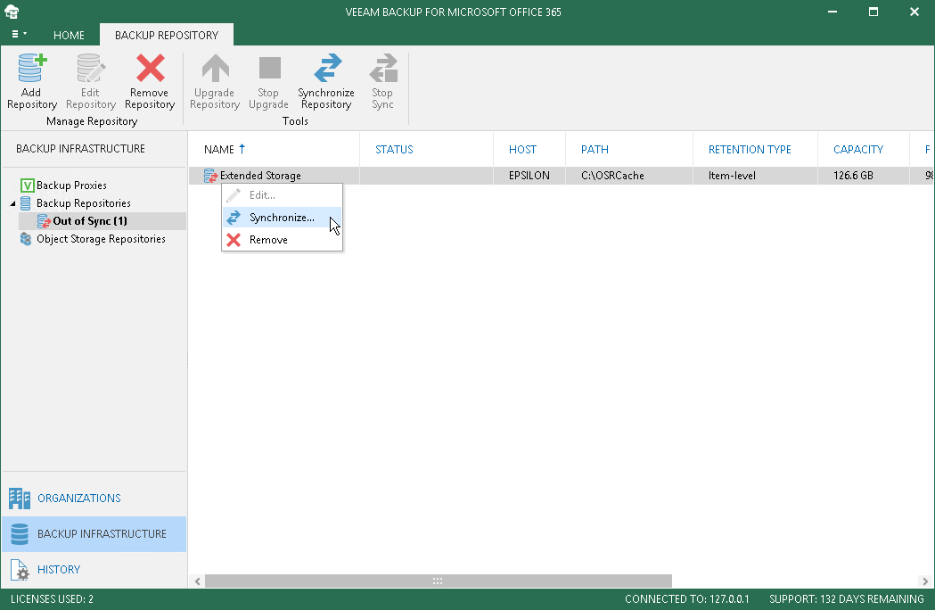
Task: Open the main hamburger menu
Action: 19,35
